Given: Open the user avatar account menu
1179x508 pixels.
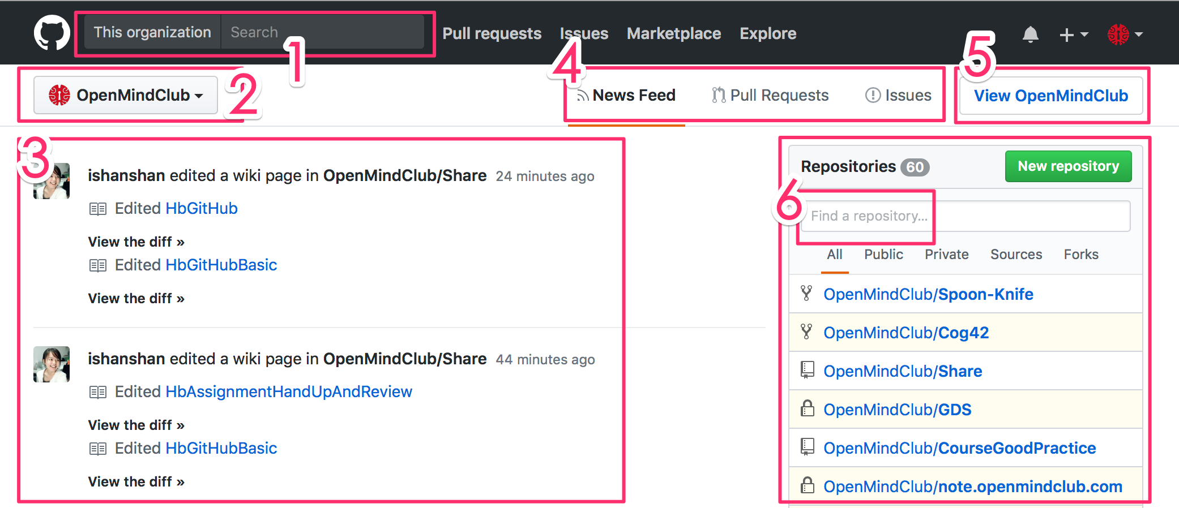Looking at the screenshot, I should 1125,35.
